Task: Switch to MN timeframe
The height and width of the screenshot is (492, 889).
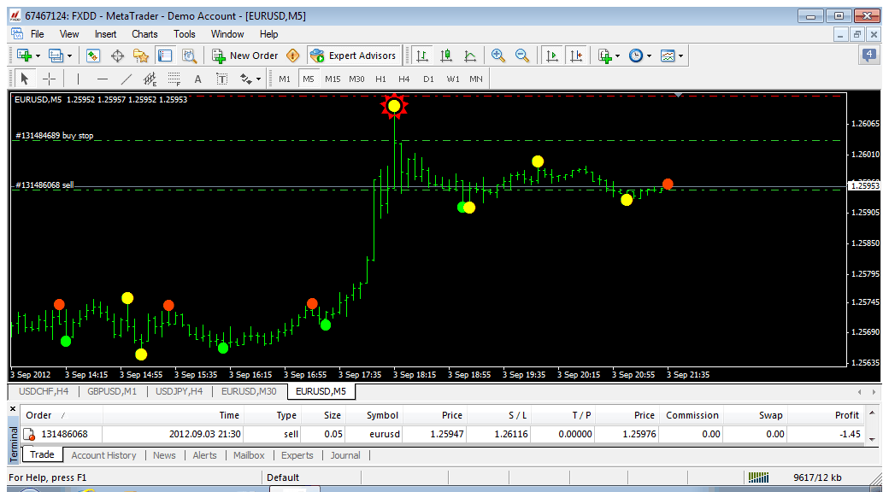Action: tap(475, 79)
